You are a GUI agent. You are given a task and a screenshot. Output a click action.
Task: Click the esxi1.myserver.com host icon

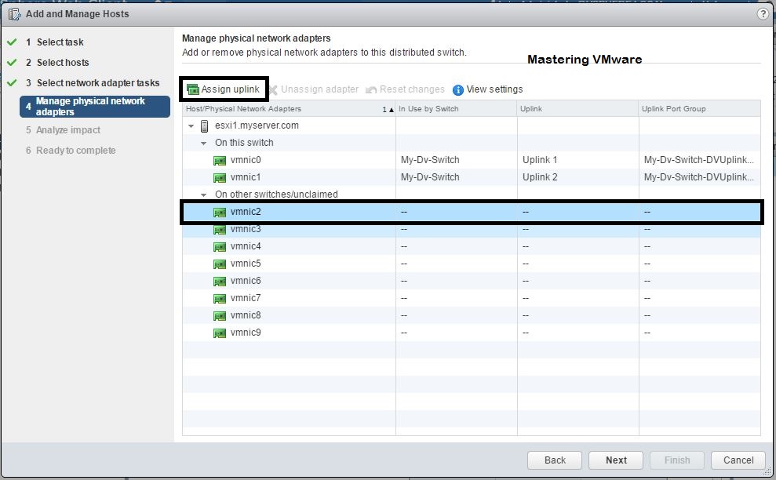point(205,125)
